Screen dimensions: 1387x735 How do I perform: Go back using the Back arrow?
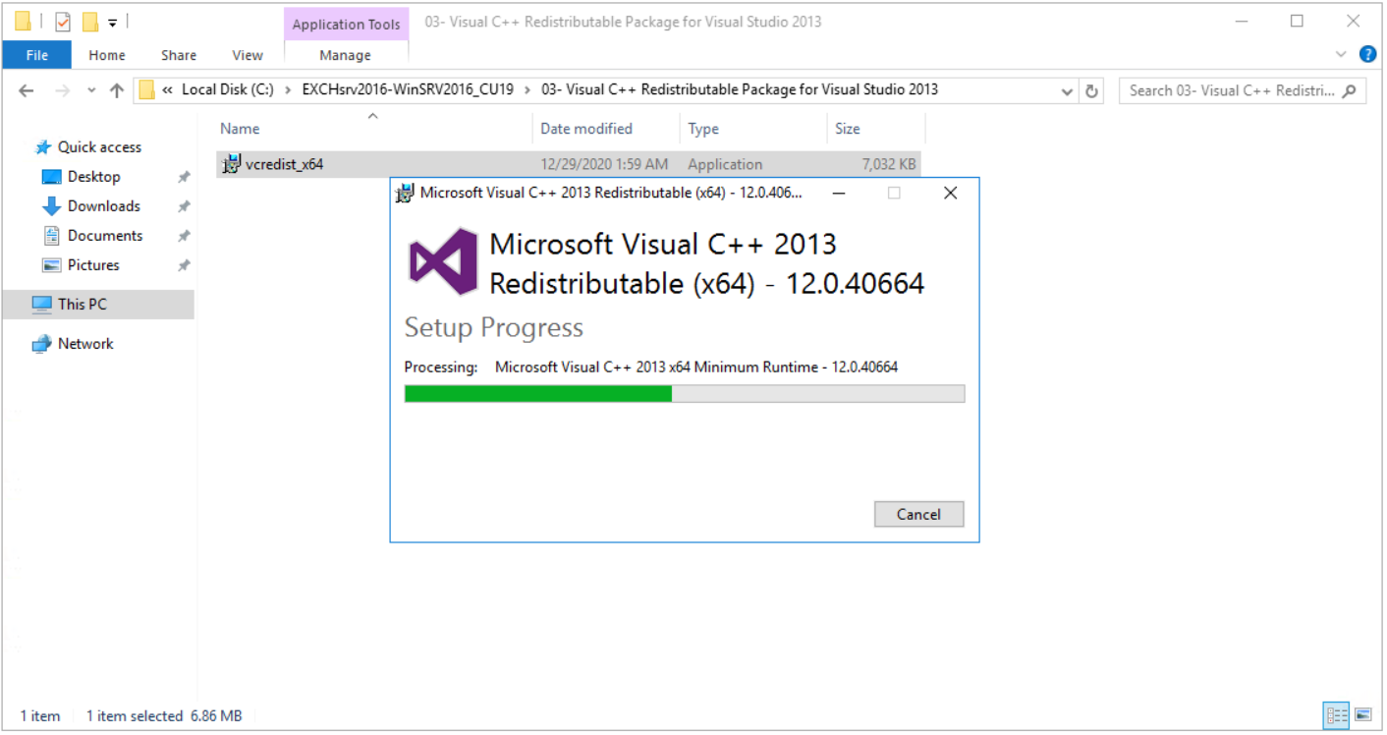click(27, 90)
